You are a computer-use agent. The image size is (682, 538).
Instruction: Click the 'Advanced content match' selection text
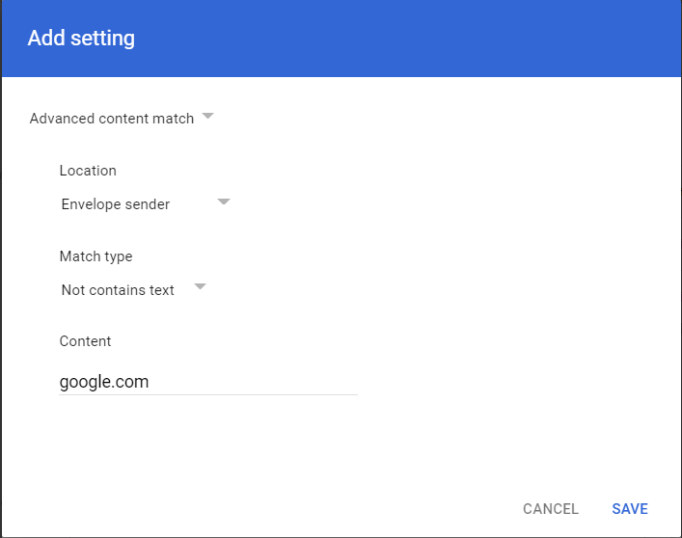(111, 119)
